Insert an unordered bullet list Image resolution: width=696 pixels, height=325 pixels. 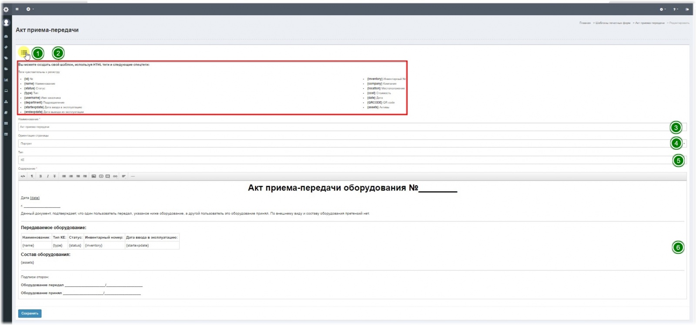(x=64, y=176)
